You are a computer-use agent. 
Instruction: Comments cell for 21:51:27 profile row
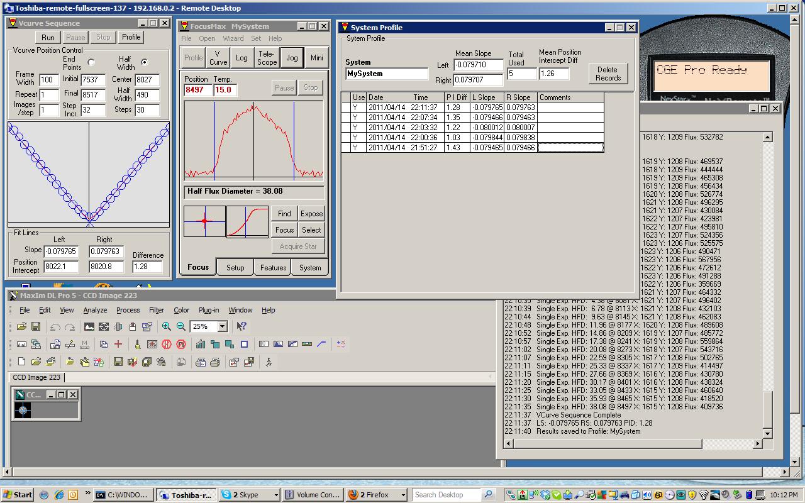coord(570,148)
